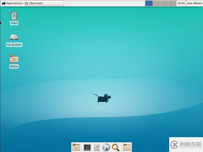This screenshot has width=203, height=152.
Task: Open the Jack Wallen user menu
Action: click(x=195, y=3)
